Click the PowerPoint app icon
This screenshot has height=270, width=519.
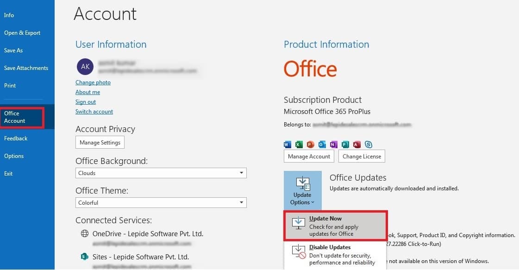point(311,144)
